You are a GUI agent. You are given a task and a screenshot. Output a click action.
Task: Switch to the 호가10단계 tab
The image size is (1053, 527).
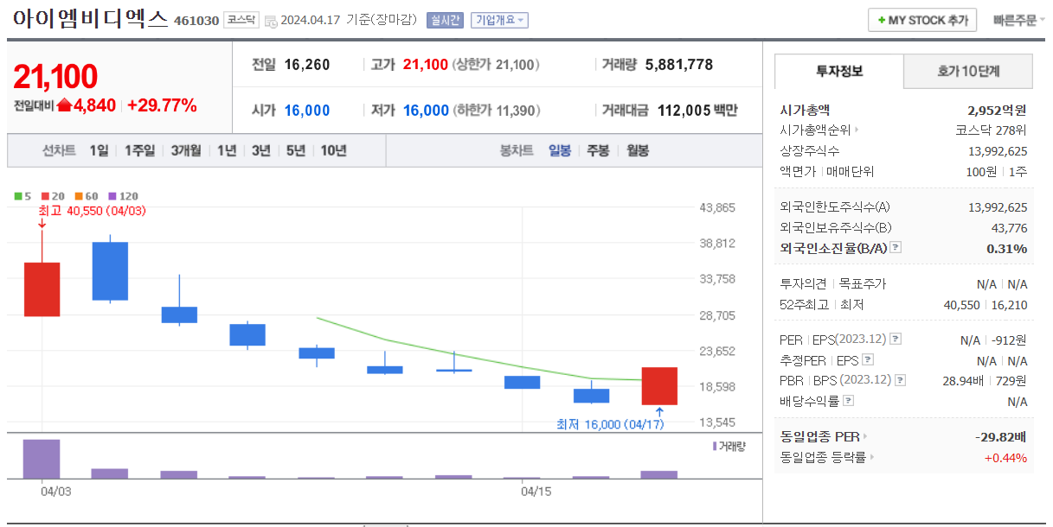pyautogui.click(x=968, y=72)
